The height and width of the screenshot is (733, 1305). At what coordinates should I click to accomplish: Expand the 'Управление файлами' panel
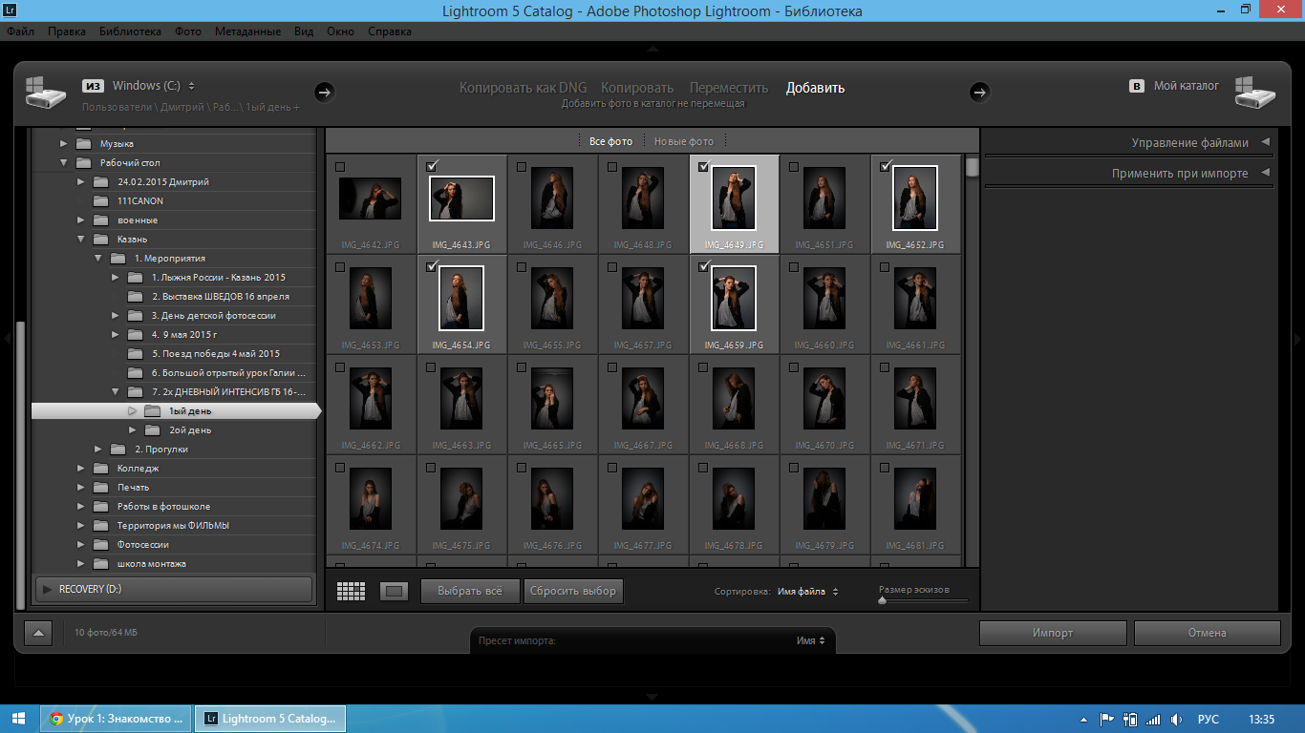(1189, 143)
